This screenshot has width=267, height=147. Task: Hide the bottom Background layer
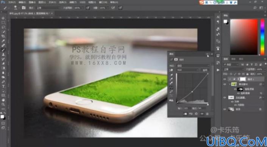(x=225, y=109)
